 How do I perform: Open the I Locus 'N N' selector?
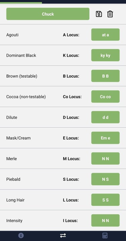[x=106, y=220]
